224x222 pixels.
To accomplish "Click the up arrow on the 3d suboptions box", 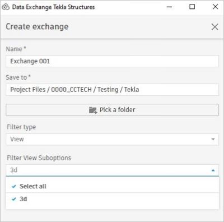I will (x=213, y=170).
